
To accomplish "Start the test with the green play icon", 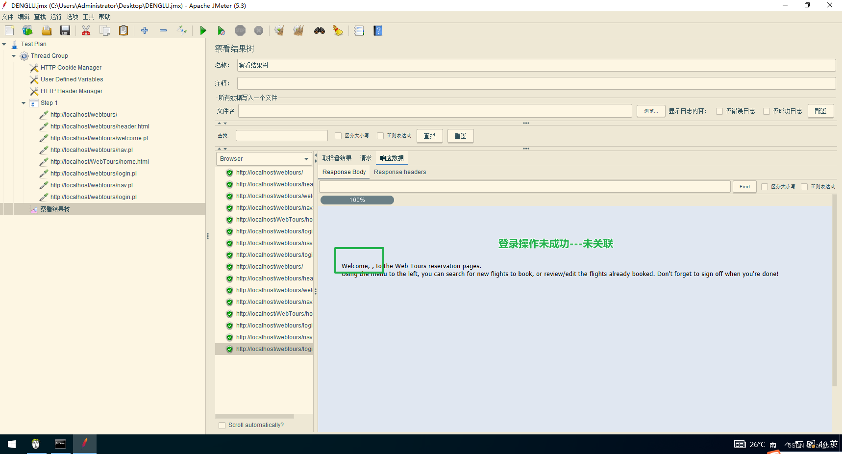I will coord(203,30).
